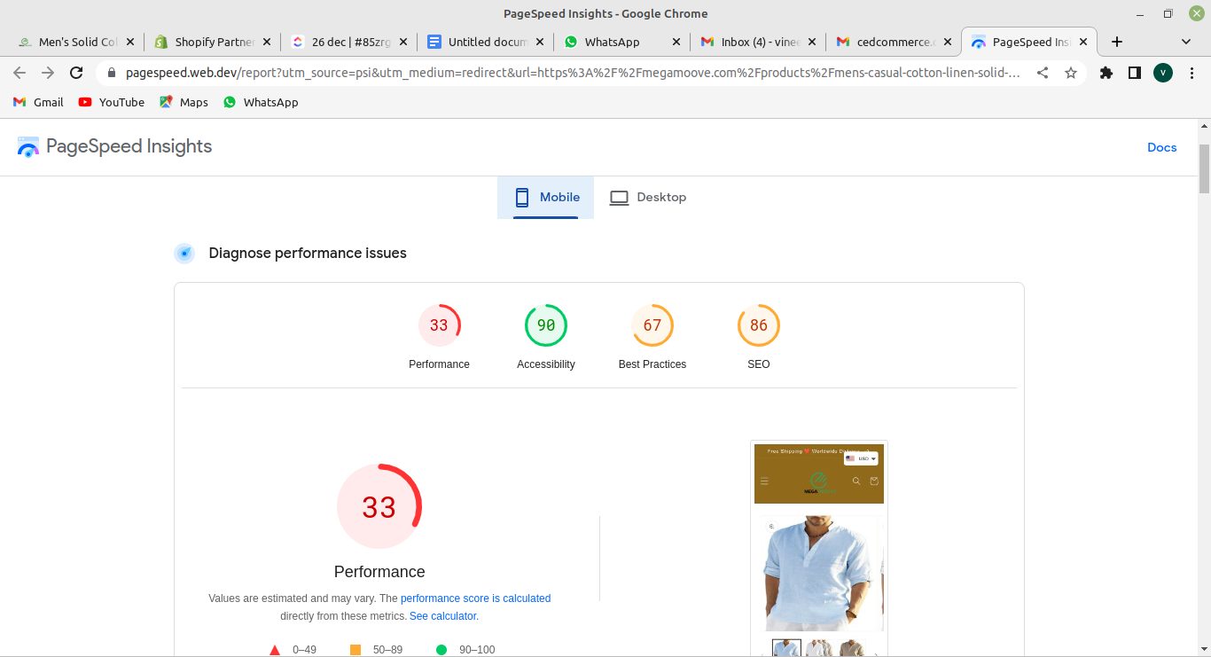Image resolution: width=1211 pixels, height=657 pixels.
Task: Bookmark this page with the star icon
Action: (1071, 73)
